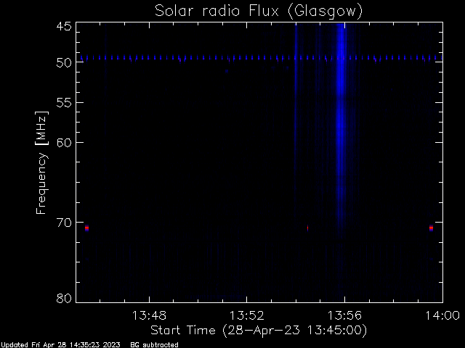Click the 'Updated Fri Apr 28 14:35:23 2023' text
Image resolution: width=465 pixels, height=348 pixels.
tap(60, 345)
